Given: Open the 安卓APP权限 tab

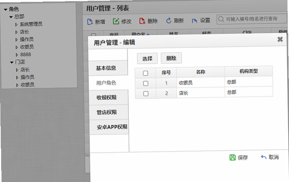Looking at the screenshot, I should click(109, 127).
